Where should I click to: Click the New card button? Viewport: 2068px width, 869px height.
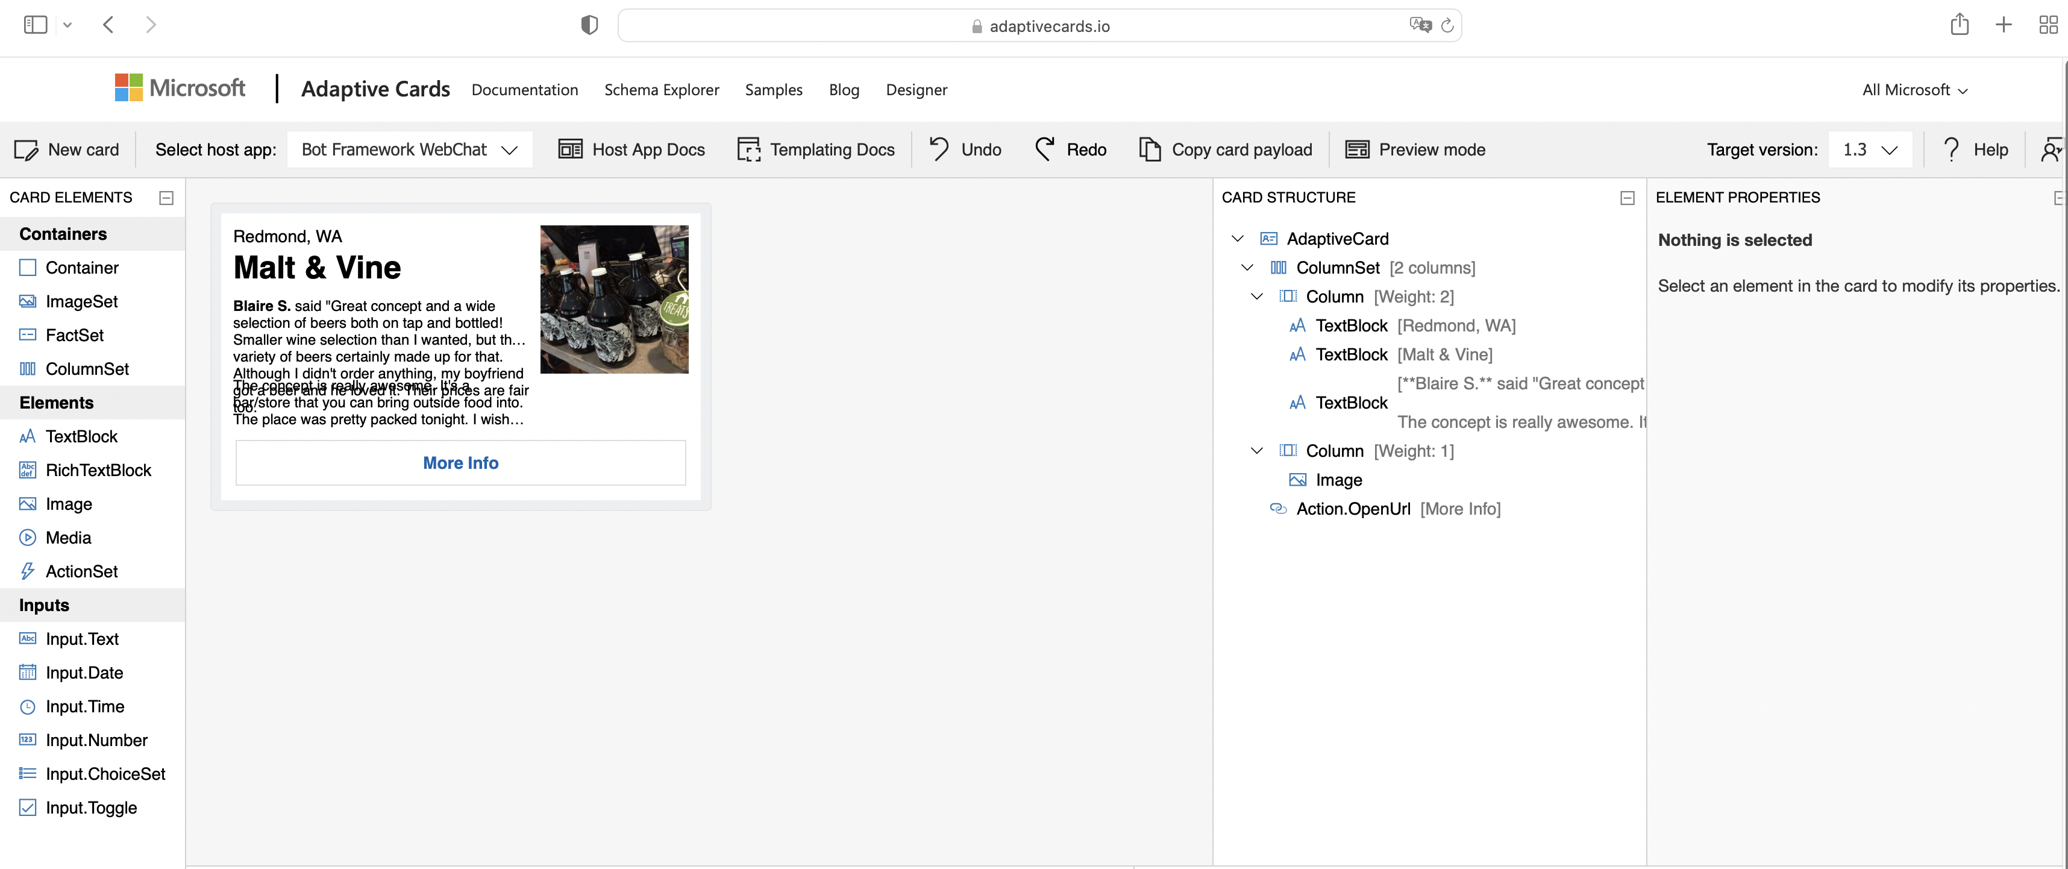point(67,149)
